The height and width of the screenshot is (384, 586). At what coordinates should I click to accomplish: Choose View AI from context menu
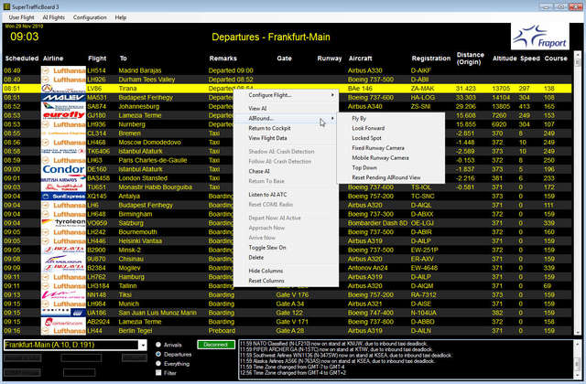(286, 109)
